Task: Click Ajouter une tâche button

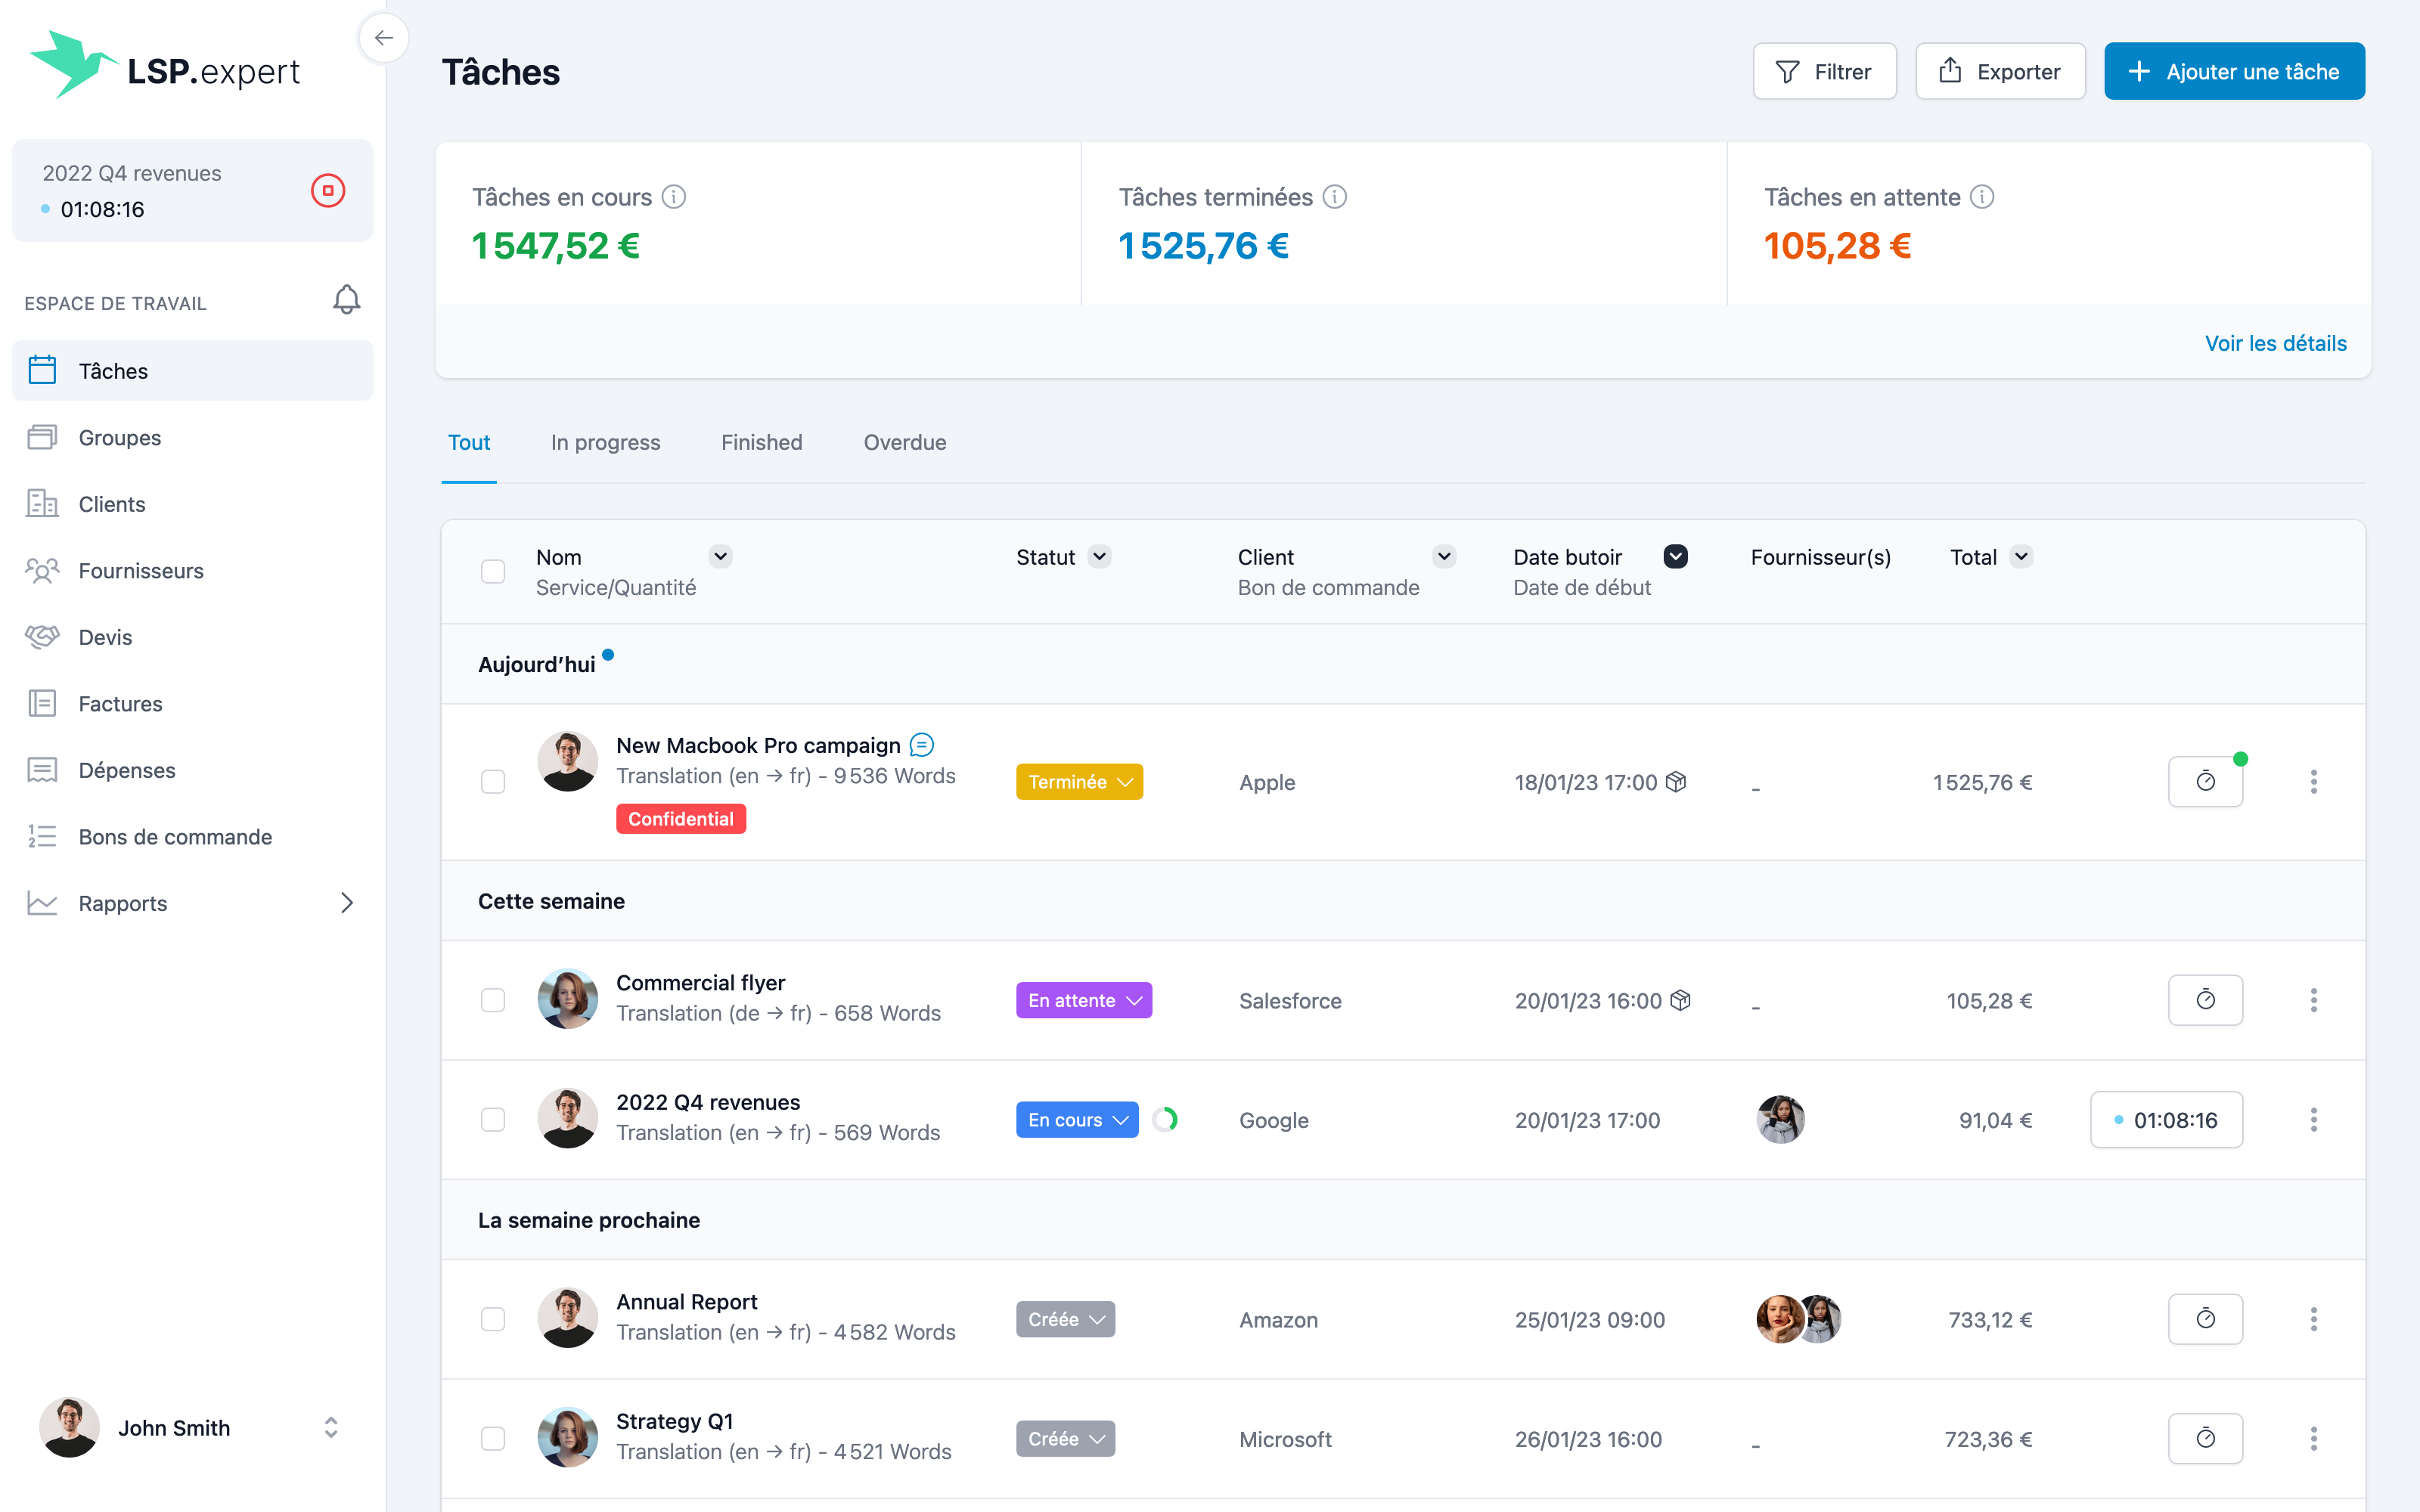Action: 2234,72
